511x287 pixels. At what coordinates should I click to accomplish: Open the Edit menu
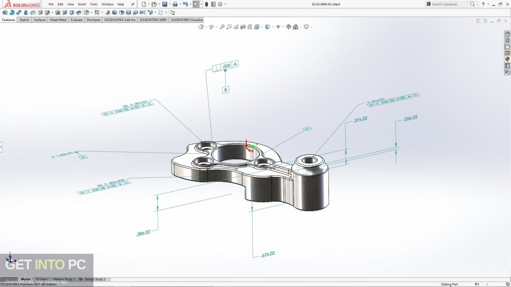pyautogui.click(x=60, y=4)
